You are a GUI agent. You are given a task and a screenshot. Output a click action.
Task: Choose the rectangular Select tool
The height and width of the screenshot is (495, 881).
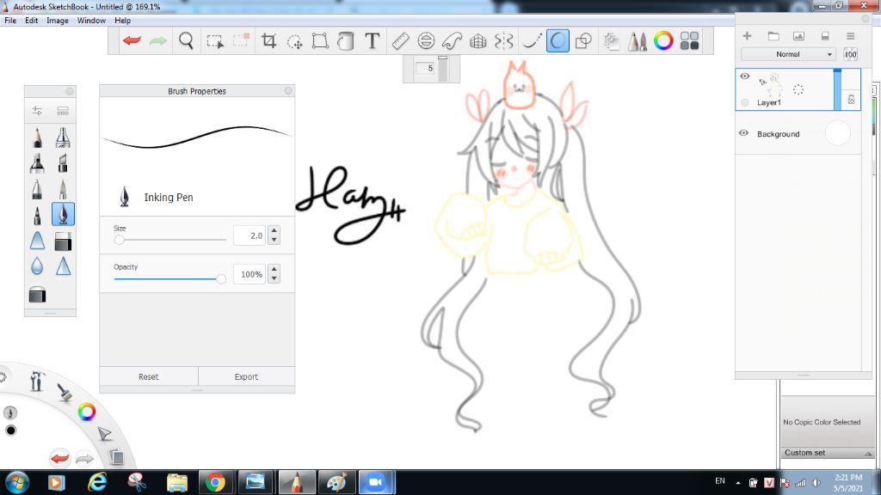(x=214, y=41)
